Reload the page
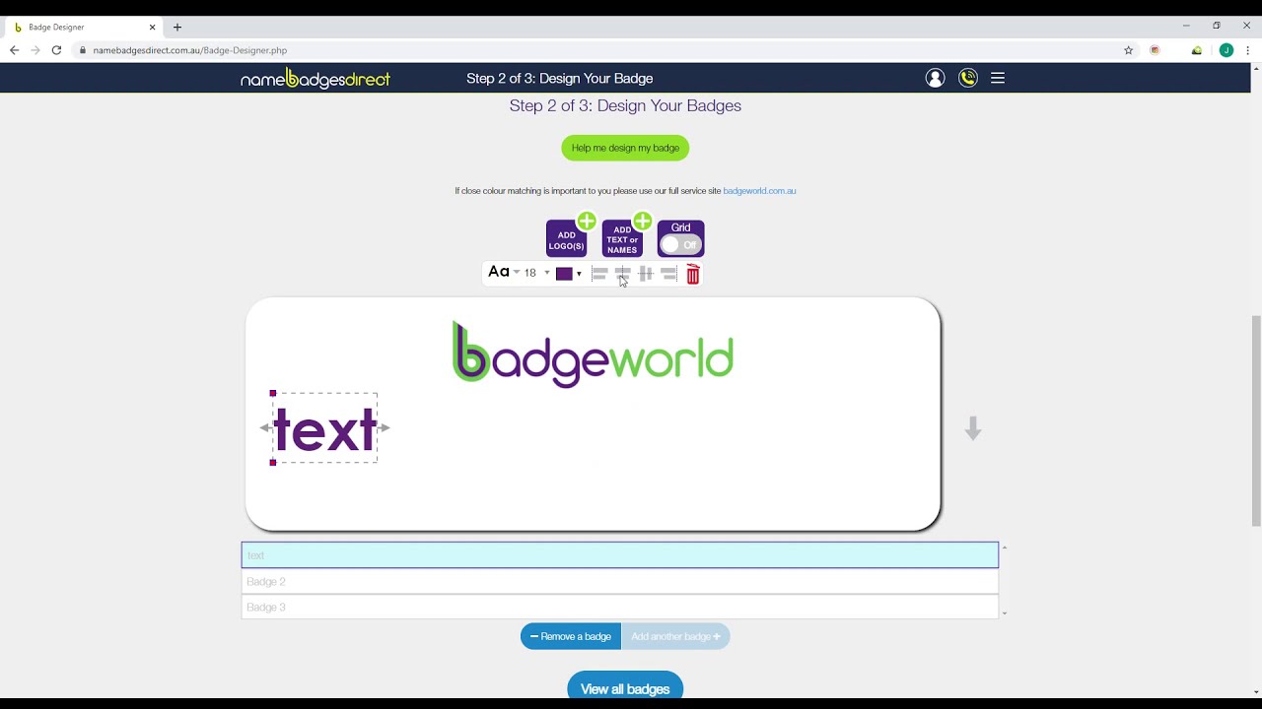The height and width of the screenshot is (709, 1262). pos(56,50)
